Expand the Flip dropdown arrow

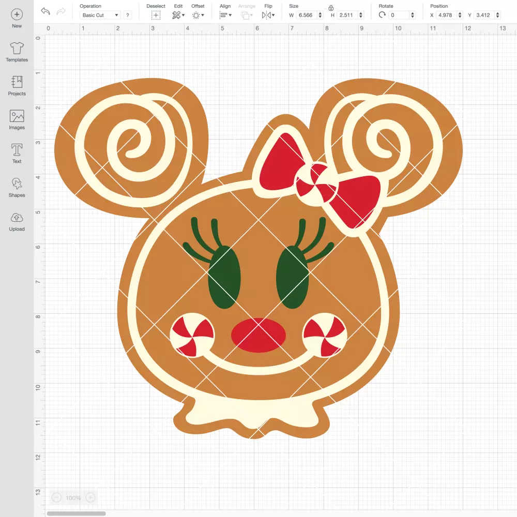[x=273, y=15]
